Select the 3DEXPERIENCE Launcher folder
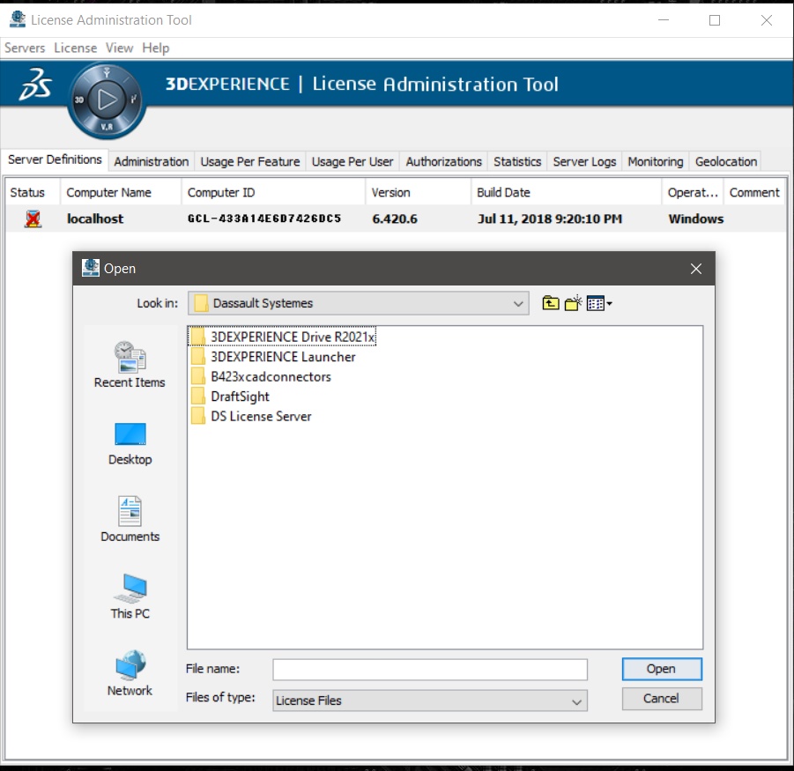 (x=273, y=357)
